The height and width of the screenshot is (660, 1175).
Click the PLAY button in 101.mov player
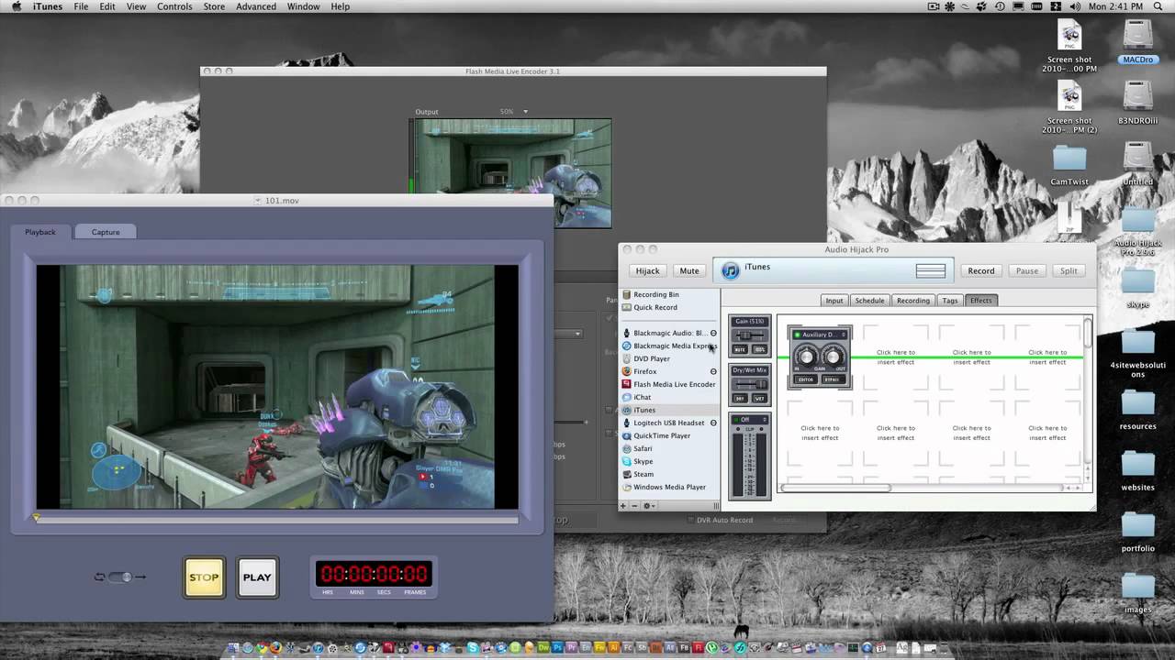pos(257,577)
